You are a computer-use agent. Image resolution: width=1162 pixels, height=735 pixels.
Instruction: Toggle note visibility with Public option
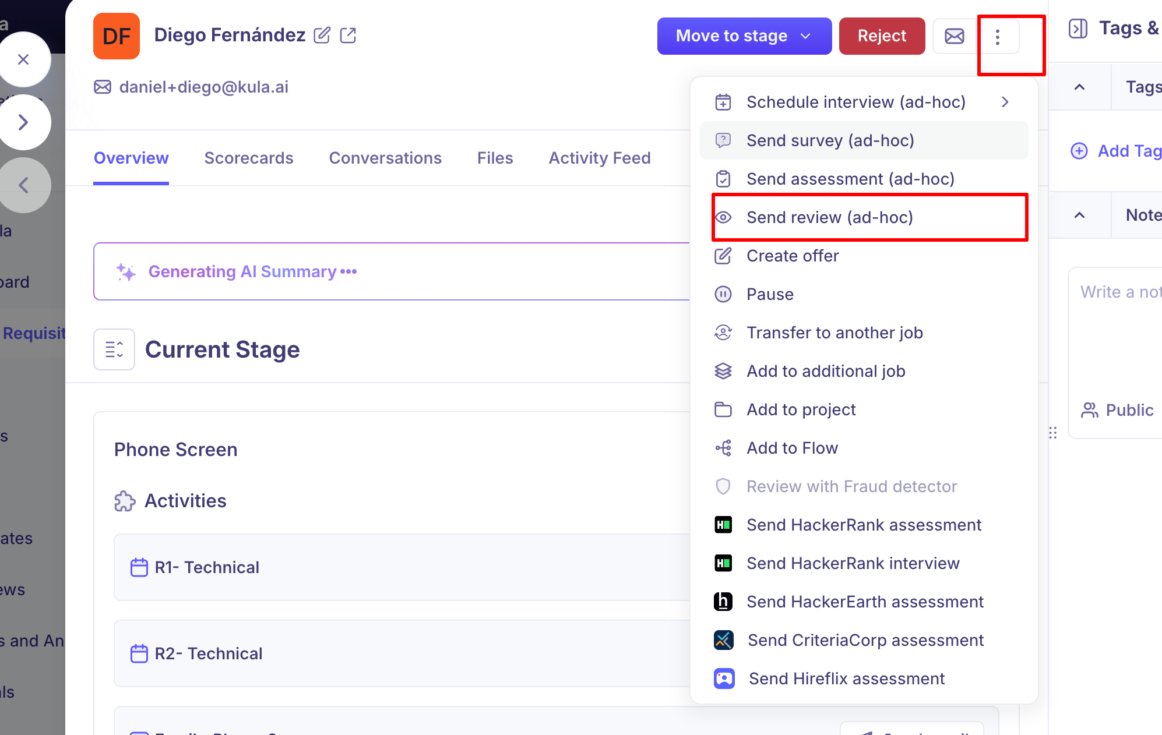click(1118, 410)
